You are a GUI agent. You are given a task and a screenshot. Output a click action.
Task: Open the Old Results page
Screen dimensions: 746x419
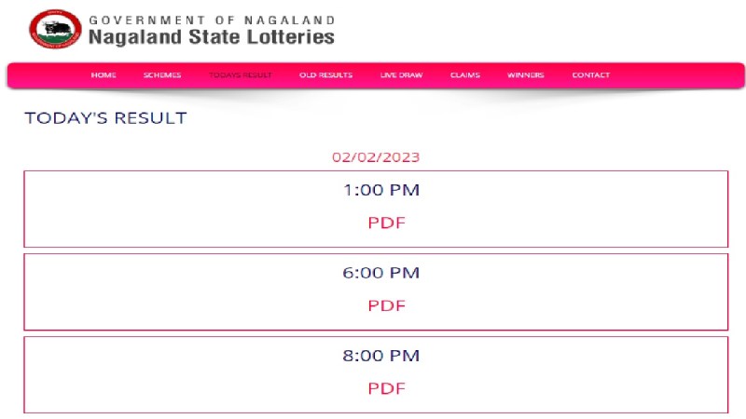point(325,75)
